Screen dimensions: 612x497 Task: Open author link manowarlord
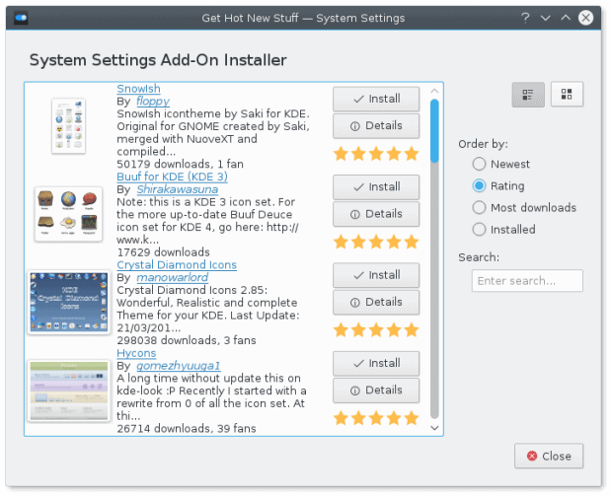[172, 277]
